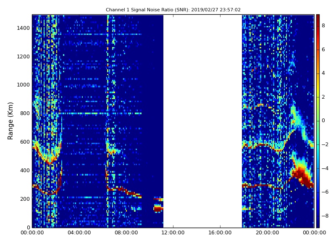This screenshot has height=252, width=336.
Task: Click the x-axis tick label "16:00:00"
Action: click(x=220, y=233)
